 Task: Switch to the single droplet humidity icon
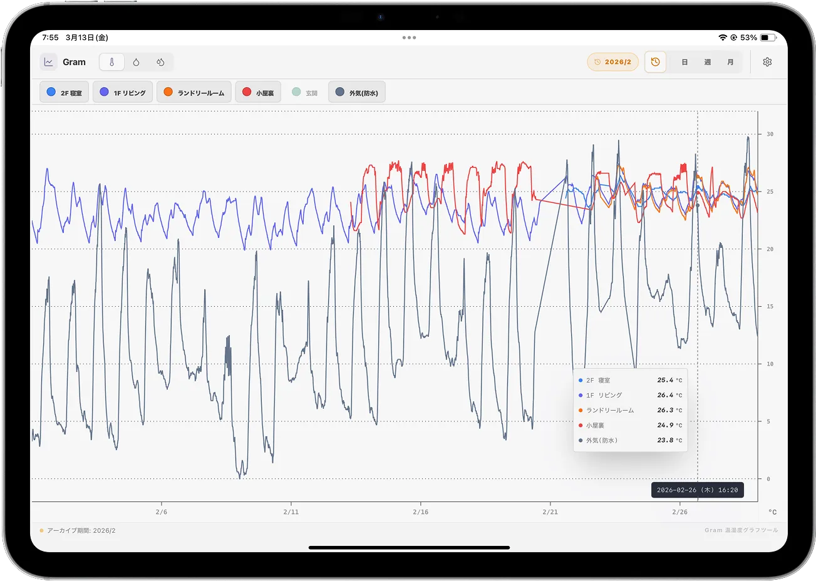136,62
